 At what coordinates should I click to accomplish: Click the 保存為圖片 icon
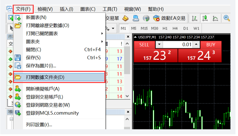coord(18,66)
